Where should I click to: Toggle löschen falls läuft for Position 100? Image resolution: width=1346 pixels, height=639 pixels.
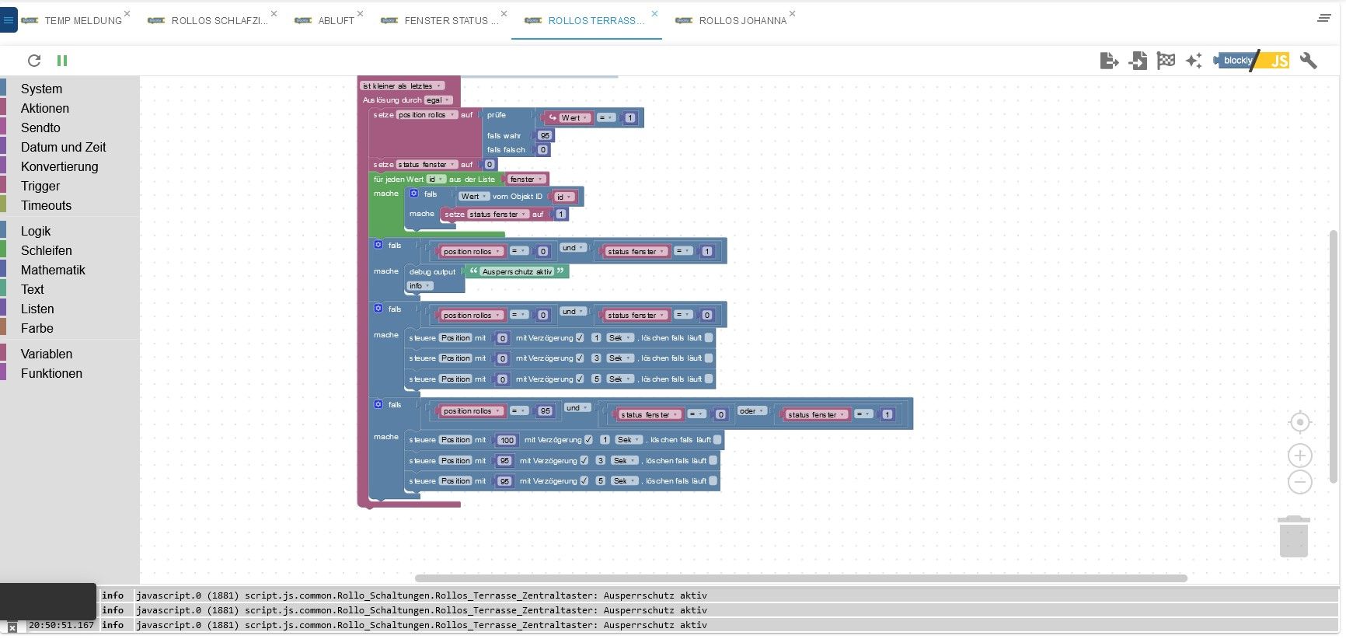click(717, 439)
